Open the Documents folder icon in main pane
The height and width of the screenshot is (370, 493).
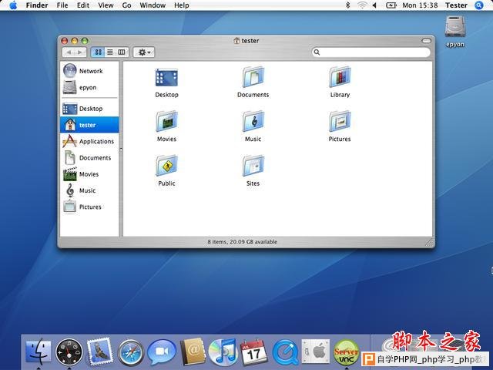tap(253, 77)
